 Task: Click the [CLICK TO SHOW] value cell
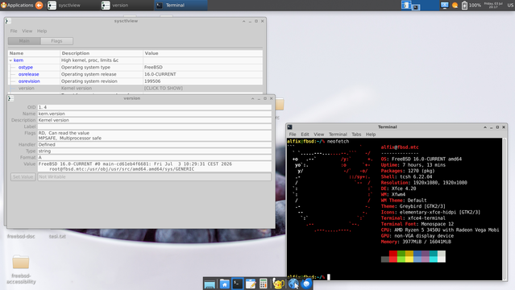coord(164,89)
